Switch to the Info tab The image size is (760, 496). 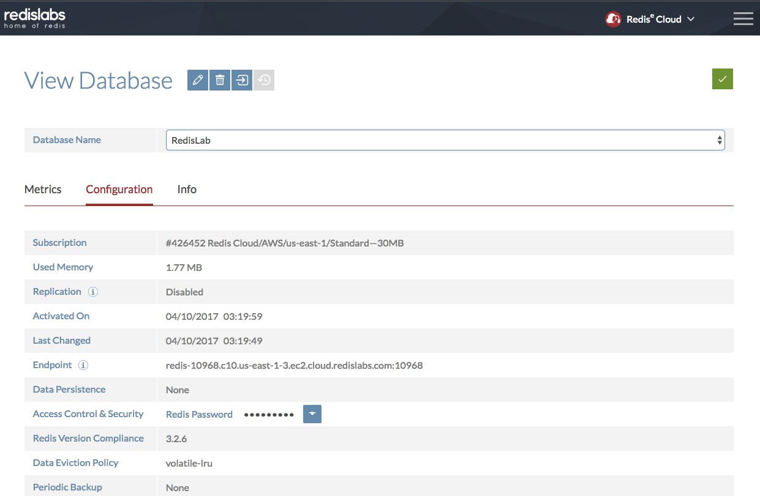click(187, 190)
